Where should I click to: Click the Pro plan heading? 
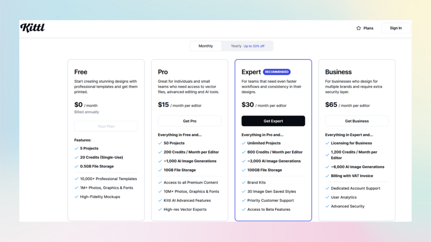tap(163, 72)
